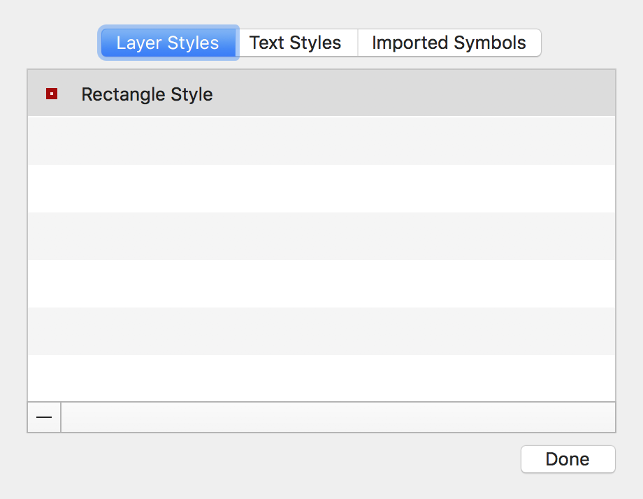Click the red Rectangle Style preview swatch
643x499 pixels.
(52, 94)
